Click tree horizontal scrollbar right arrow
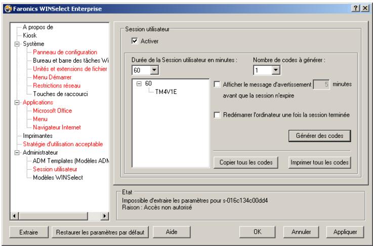 click(x=104, y=216)
